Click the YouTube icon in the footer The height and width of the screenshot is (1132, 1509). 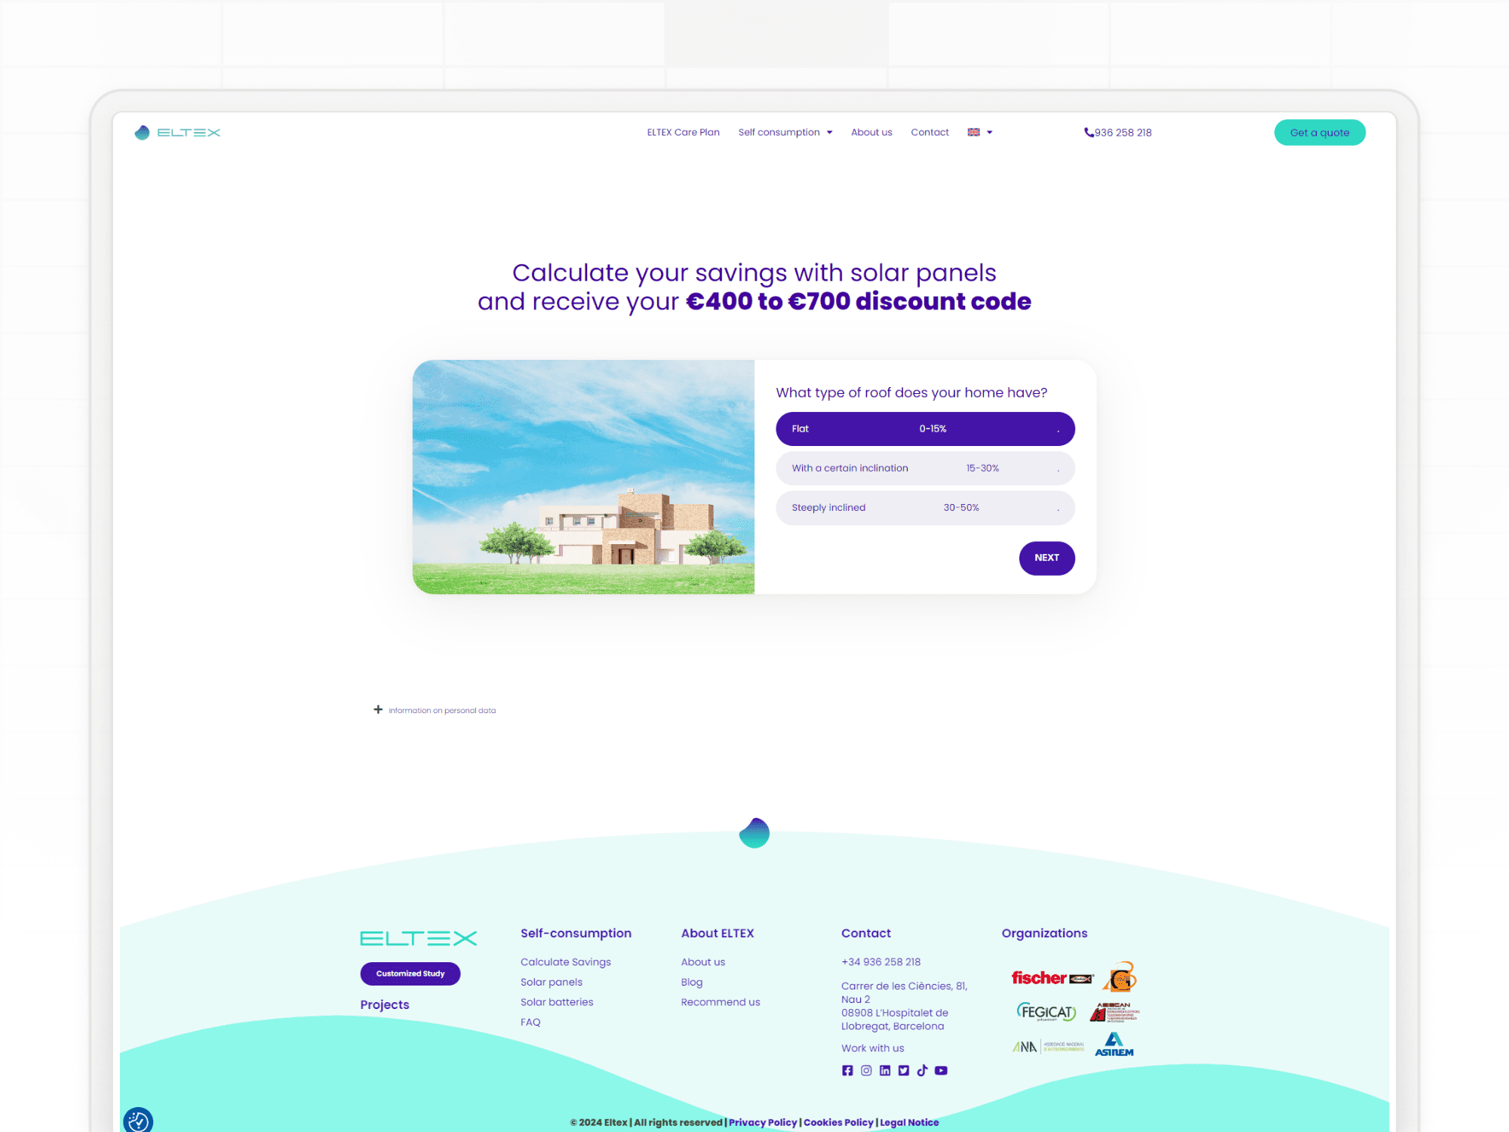click(941, 1072)
